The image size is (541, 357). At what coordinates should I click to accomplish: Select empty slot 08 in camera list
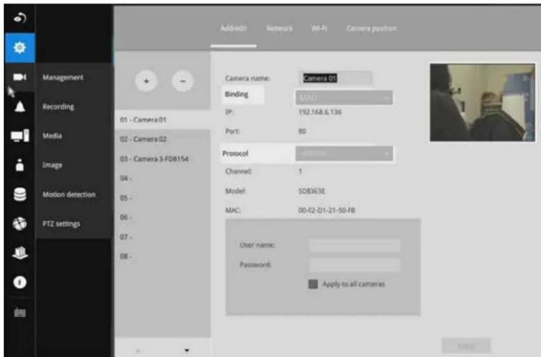(x=163, y=256)
